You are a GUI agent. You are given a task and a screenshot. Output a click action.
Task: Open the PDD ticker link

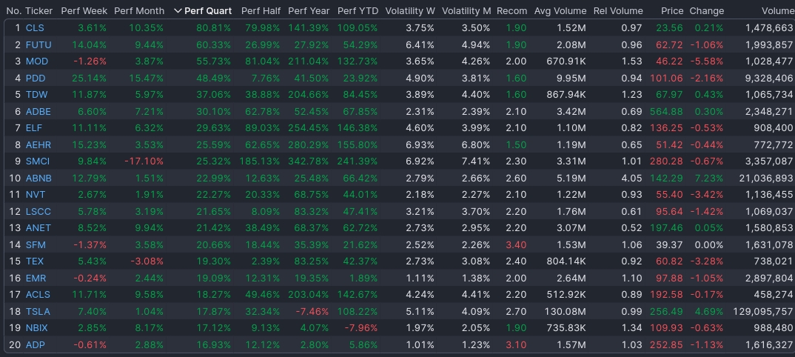[36, 79]
